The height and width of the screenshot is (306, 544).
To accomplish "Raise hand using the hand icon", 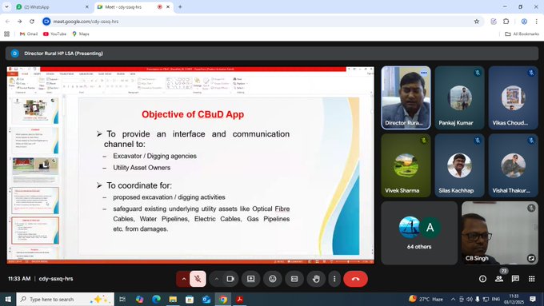I will point(316,279).
